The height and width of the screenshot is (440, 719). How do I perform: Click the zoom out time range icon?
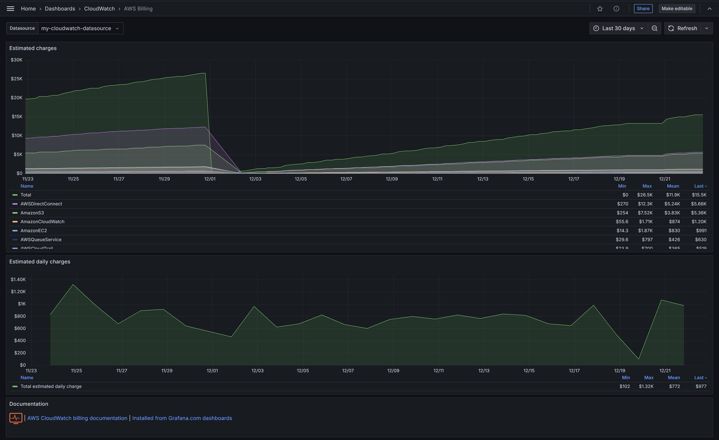[654, 28]
